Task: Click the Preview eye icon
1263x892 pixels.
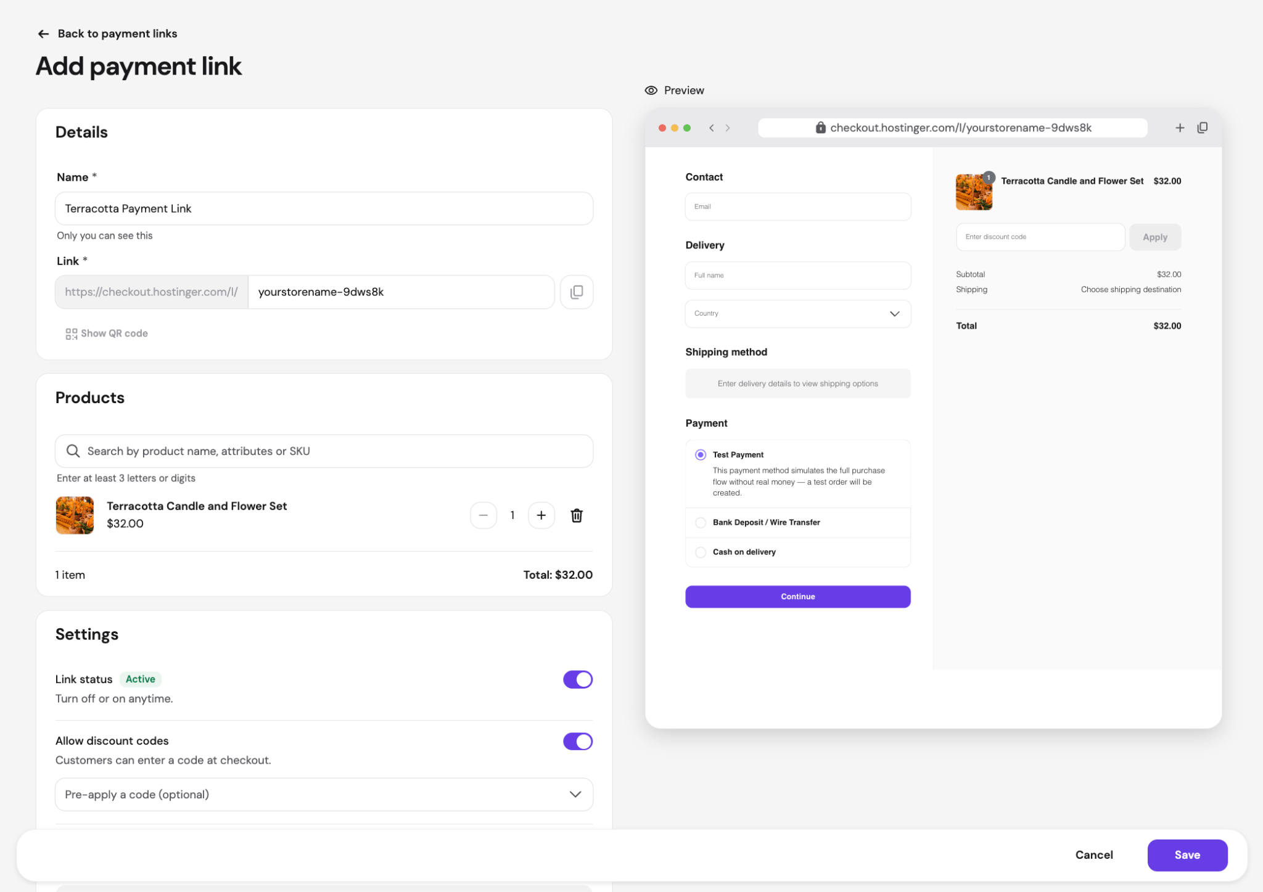Action: [651, 91]
